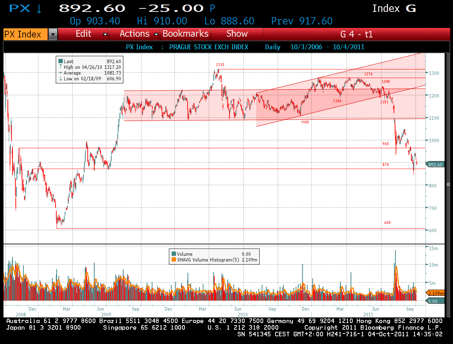Screen dimensions: 453x344
Task: Click the teal Volume legend swatch
Action: tap(173, 254)
